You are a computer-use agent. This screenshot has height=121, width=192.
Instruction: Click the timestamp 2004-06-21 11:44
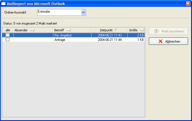[x=110, y=40]
